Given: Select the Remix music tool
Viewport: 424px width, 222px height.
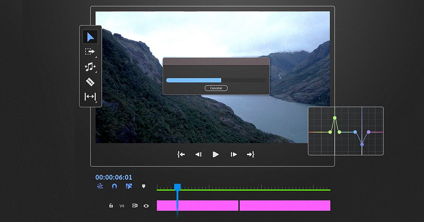Looking at the screenshot, I should (x=90, y=67).
